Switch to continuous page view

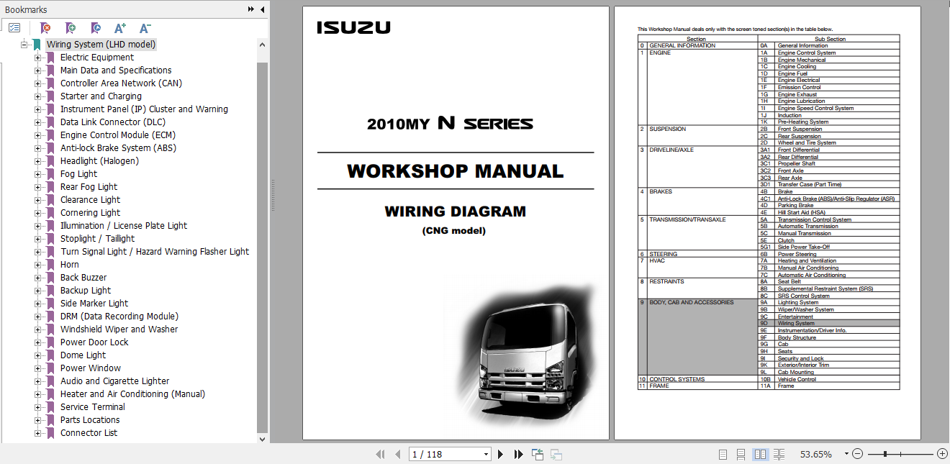741,454
